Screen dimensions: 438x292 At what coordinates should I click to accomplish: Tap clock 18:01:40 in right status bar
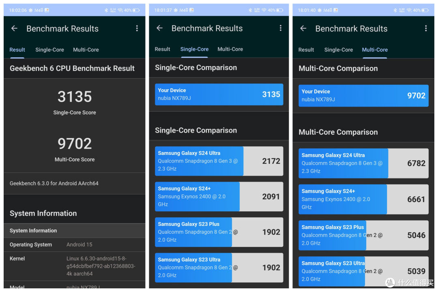[x=307, y=10]
